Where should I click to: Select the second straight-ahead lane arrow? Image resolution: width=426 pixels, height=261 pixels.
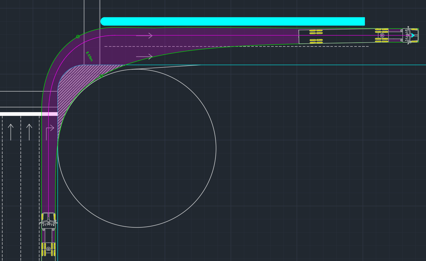pos(29,132)
